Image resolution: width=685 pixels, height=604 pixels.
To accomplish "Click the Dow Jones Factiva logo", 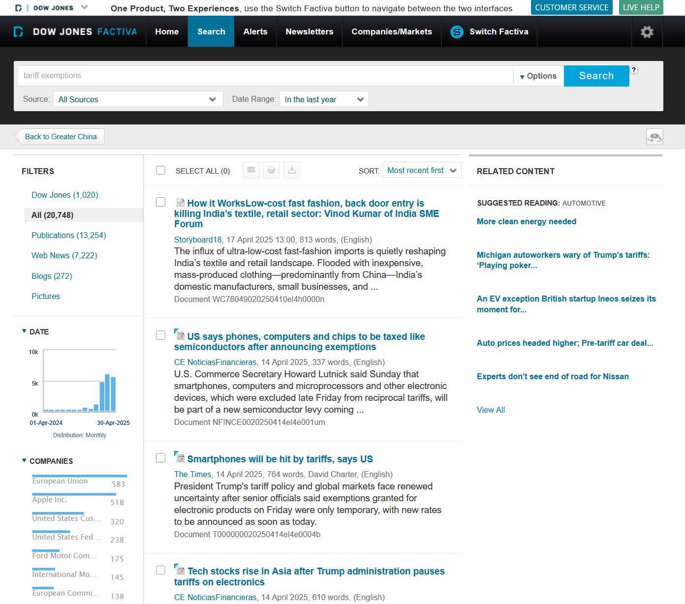I will pos(75,32).
